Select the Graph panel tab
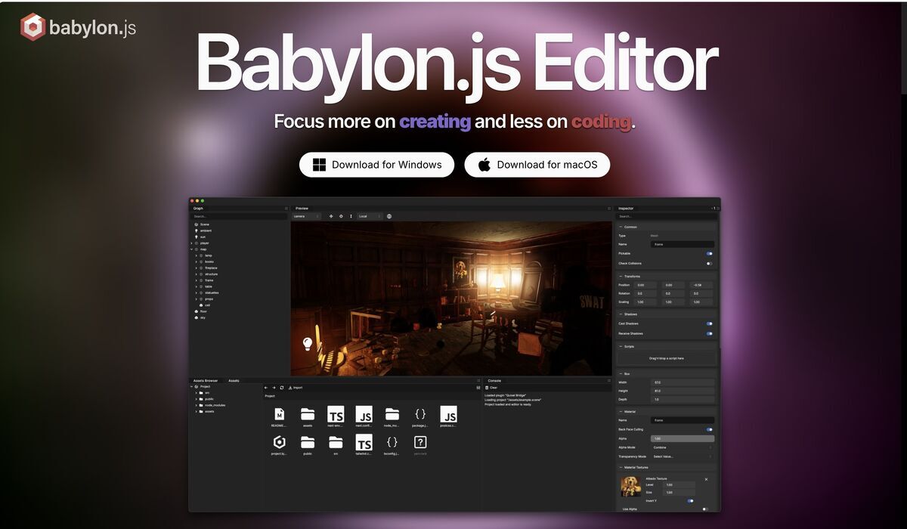 (x=198, y=208)
